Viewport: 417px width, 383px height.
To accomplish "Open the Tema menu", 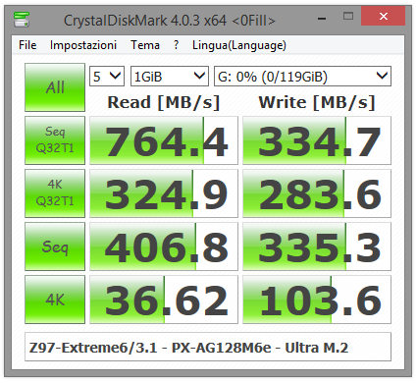I will click(145, 45).
